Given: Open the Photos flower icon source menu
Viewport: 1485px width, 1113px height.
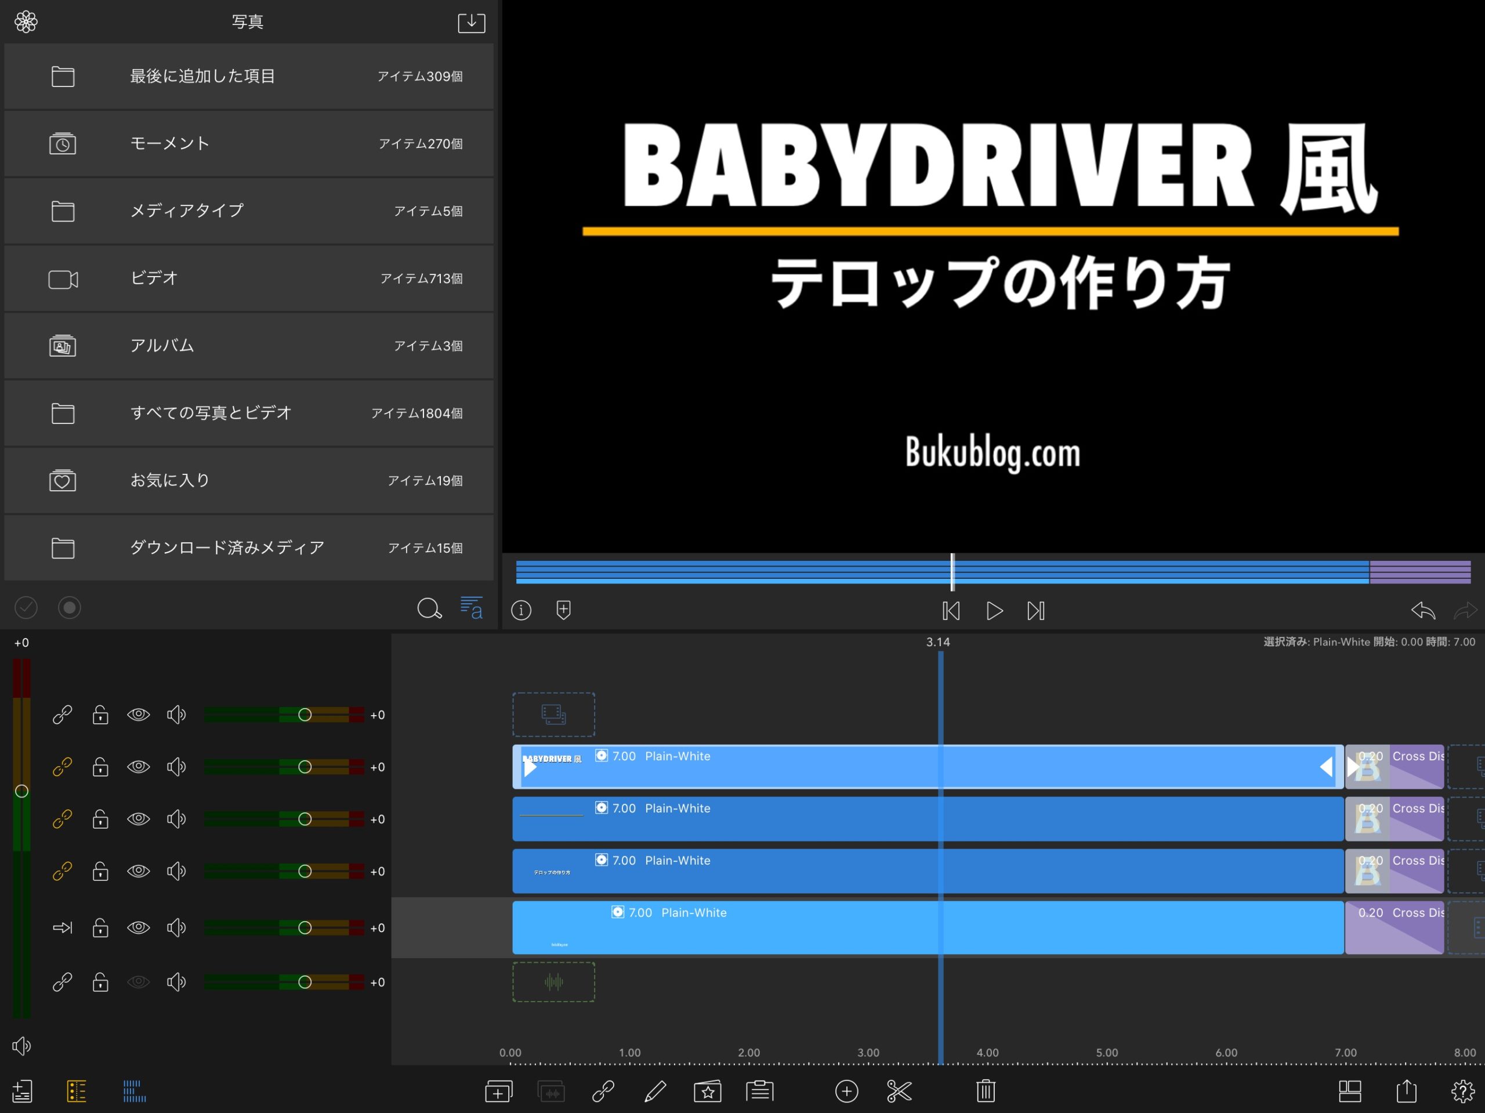Looking at the screenshot, I should click(26, 22).
